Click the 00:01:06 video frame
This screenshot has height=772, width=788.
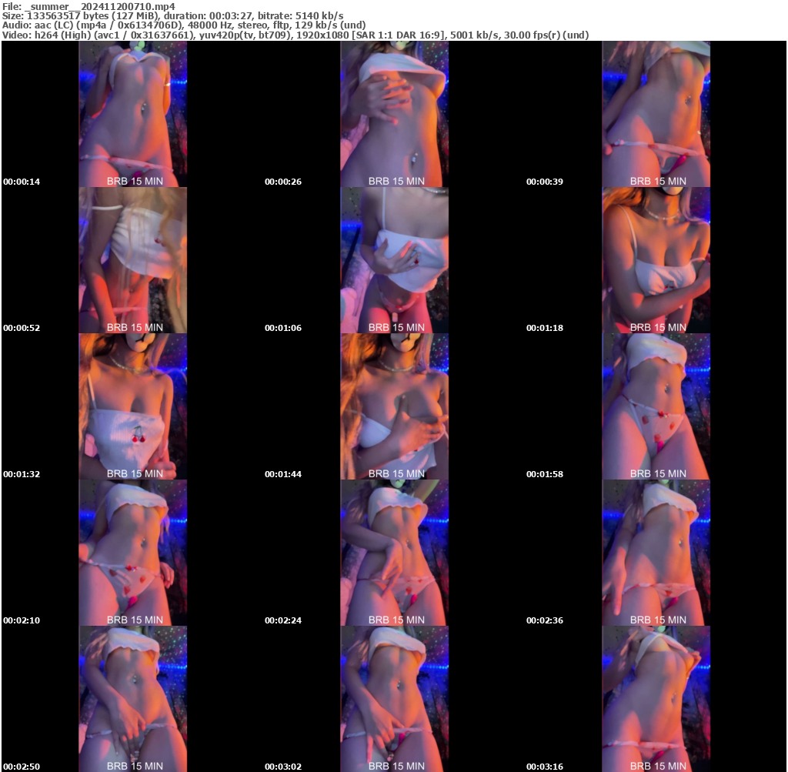pyautogui.click(x=394, y=260)
